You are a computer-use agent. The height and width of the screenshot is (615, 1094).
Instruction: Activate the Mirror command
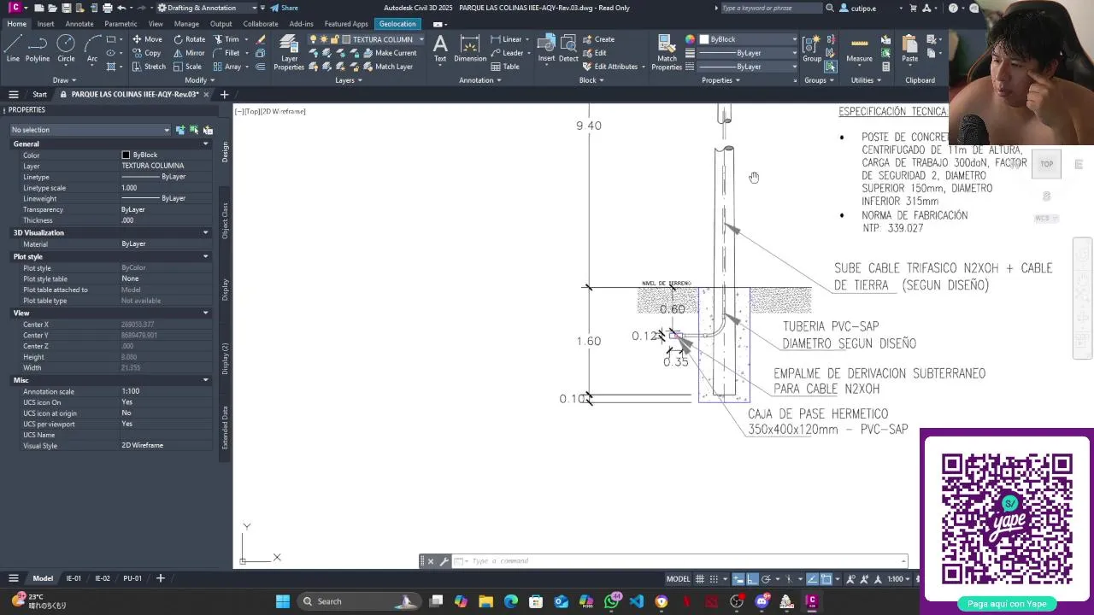point(189,53)
